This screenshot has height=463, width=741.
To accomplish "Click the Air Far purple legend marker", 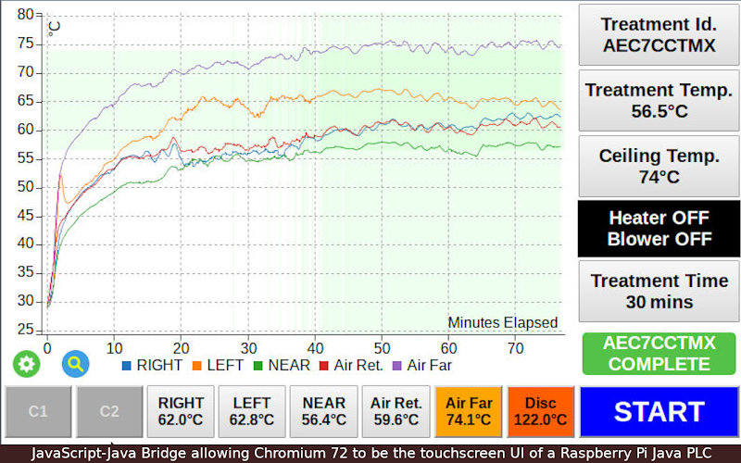I will 397,365.
